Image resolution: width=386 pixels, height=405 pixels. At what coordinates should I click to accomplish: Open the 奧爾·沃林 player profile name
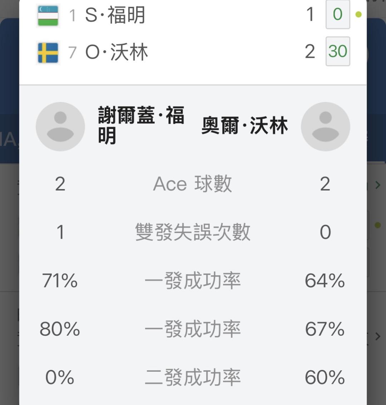click(244, 125)
